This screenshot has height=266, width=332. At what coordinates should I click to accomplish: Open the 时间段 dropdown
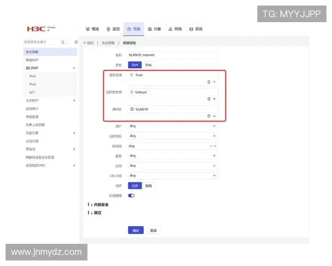pos(215,146)
